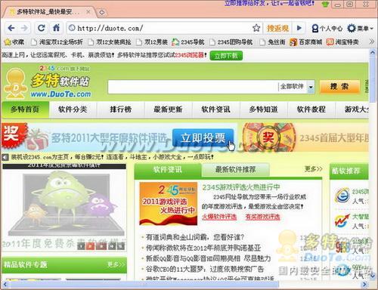Open a new tab with plus icon
The width and height of the screenshot is (378, 290).
102,12
